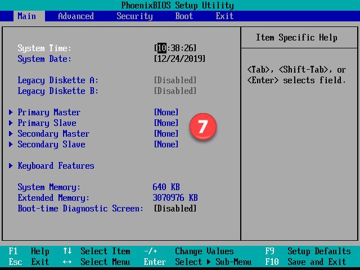Image resolution: width=360 pixels, height=270 pixels.
Task: Expand the Keyboard Features arrow
Action: (x=11, y=165)
